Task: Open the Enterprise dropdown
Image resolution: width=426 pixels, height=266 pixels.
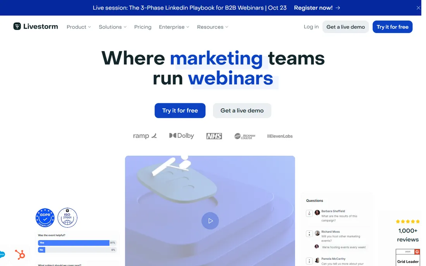Action: click(x=174, y=27)
